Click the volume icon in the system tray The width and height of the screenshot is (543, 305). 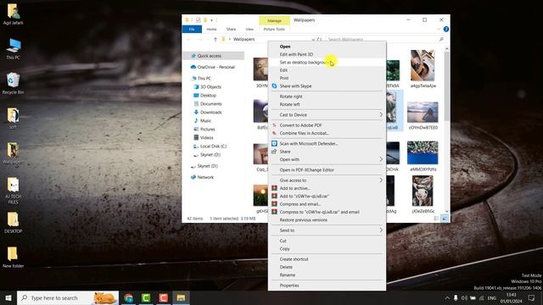(x=464, y=297)
